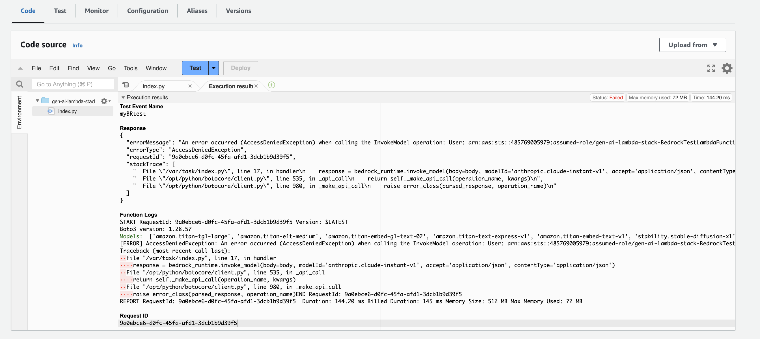Open the Test button dropdown arrow
The image size is (760, 339).
click(x=213, y=68)
